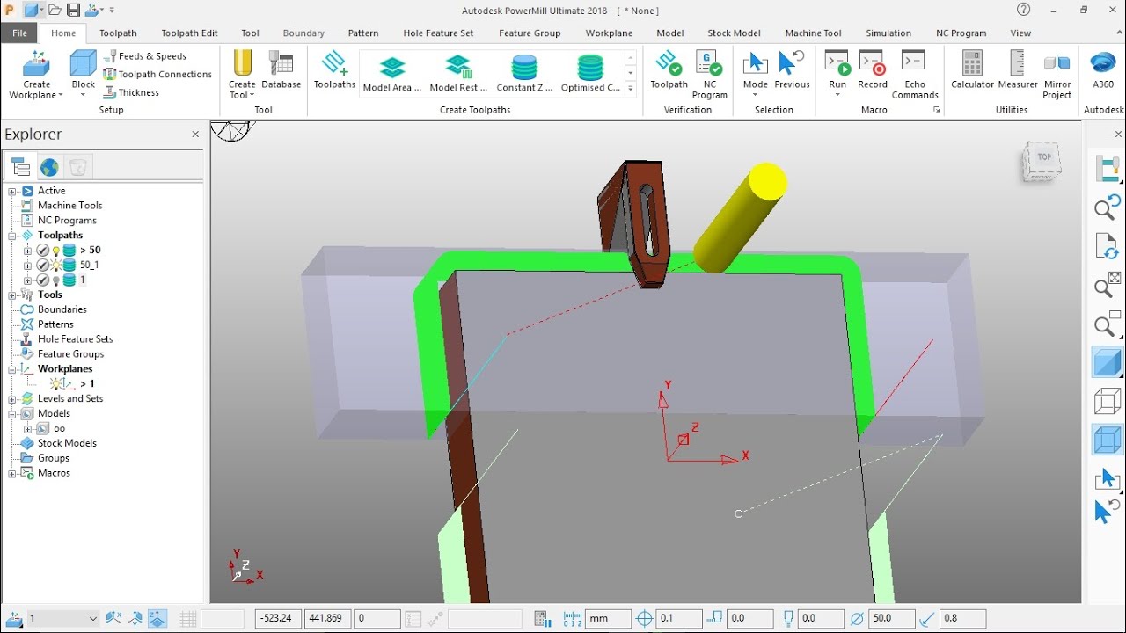Open A360 from the ribbon

(x=1102, y=69)
